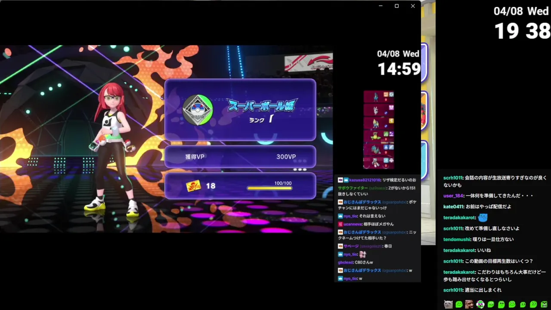
Task: Click username サボウファイター in chat
Action: coord(353,188)
